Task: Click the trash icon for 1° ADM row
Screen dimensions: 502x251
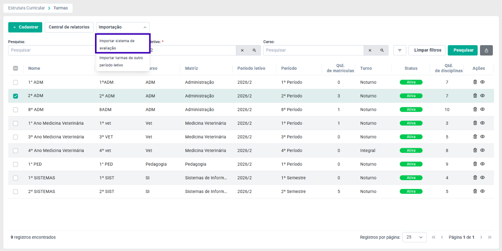Action: point(475,82)
